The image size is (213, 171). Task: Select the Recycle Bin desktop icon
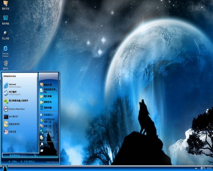coord(5,65)
